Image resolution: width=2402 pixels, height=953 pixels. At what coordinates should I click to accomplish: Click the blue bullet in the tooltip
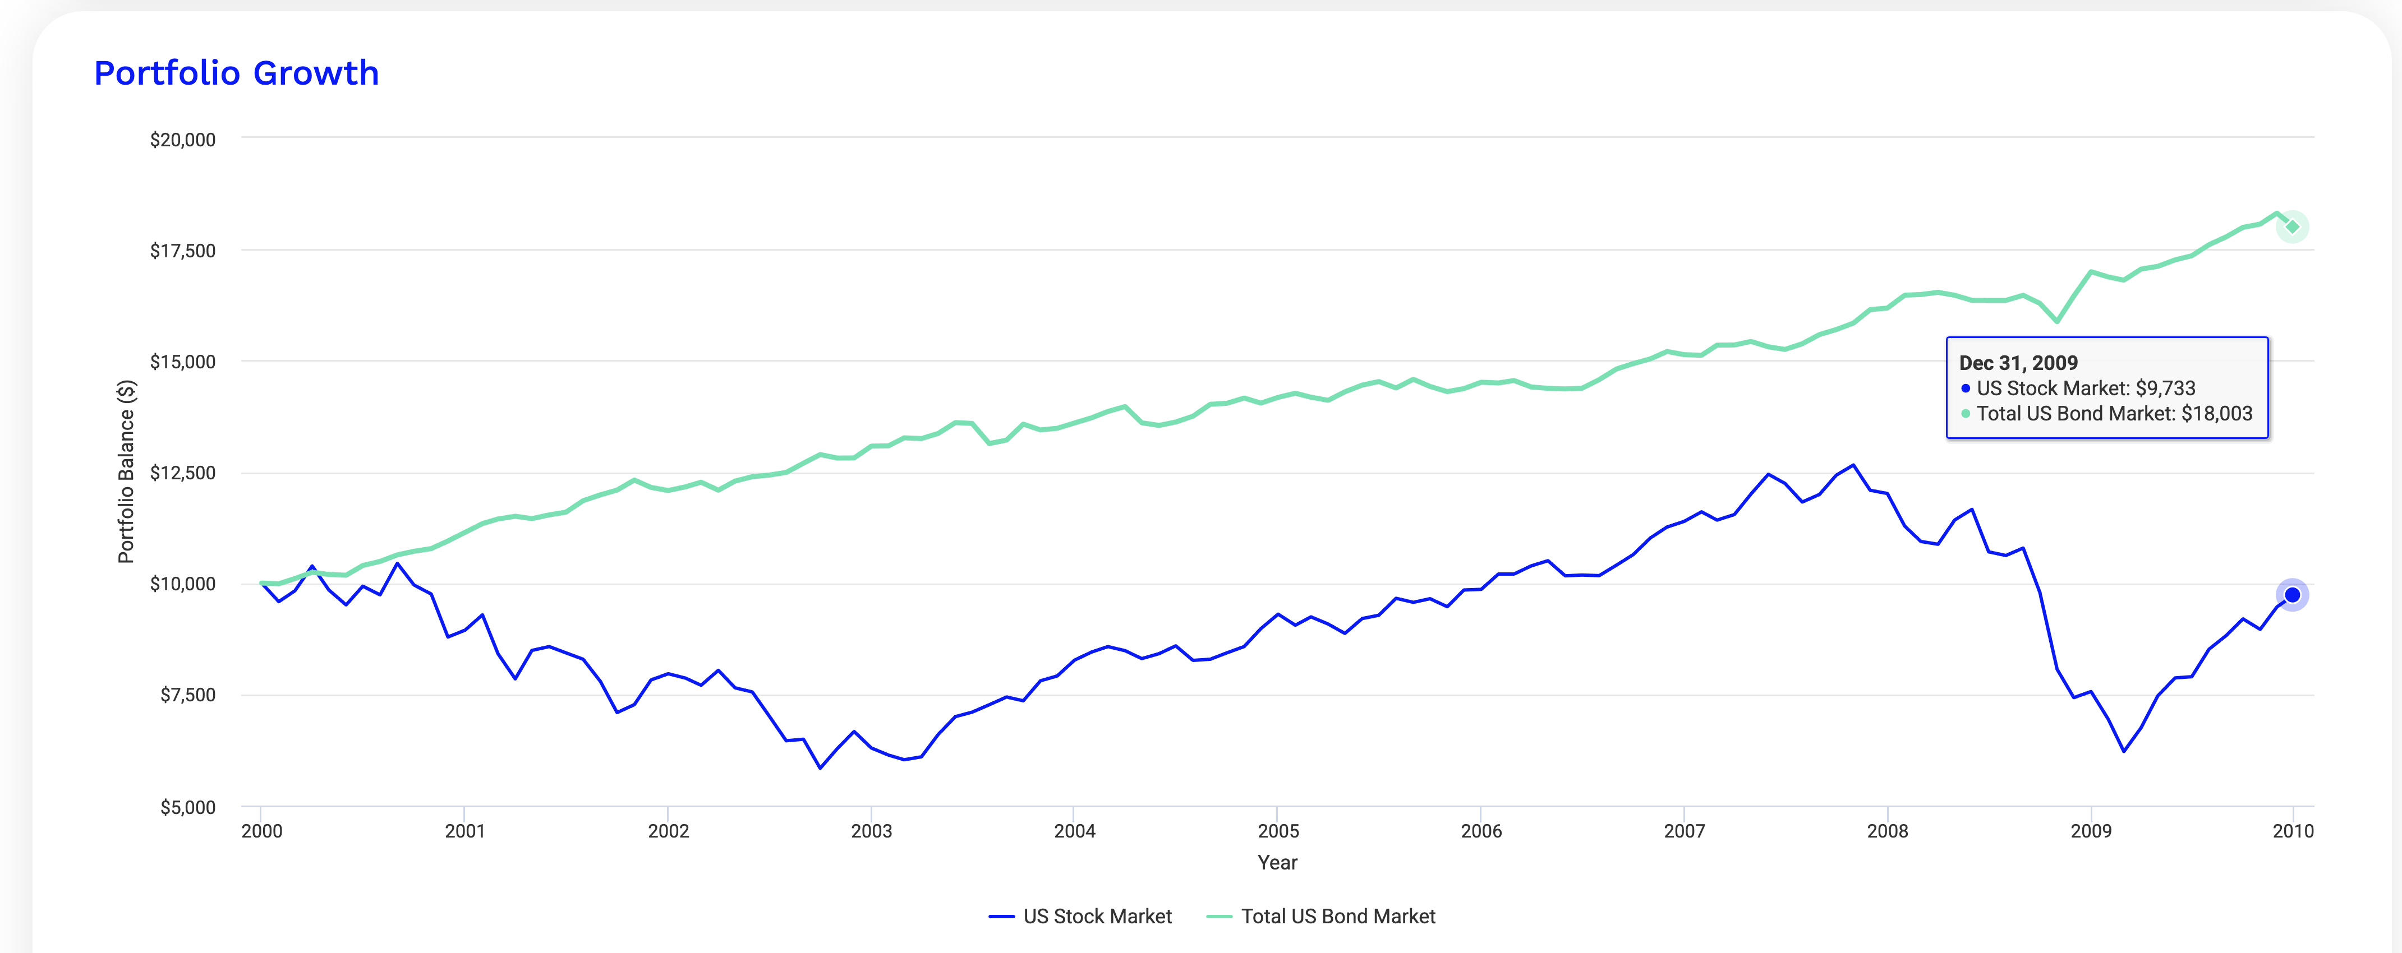1966,388
